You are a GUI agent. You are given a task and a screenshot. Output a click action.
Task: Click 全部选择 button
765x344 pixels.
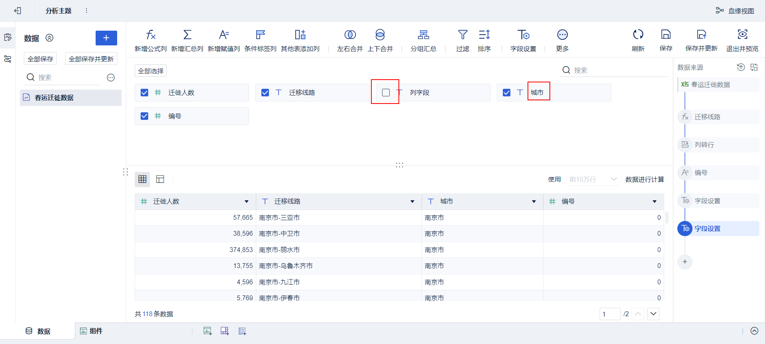click(x=151, y=71)
